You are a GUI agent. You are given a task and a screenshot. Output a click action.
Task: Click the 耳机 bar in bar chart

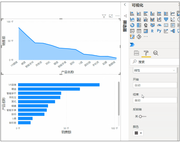tap(36, 102)
